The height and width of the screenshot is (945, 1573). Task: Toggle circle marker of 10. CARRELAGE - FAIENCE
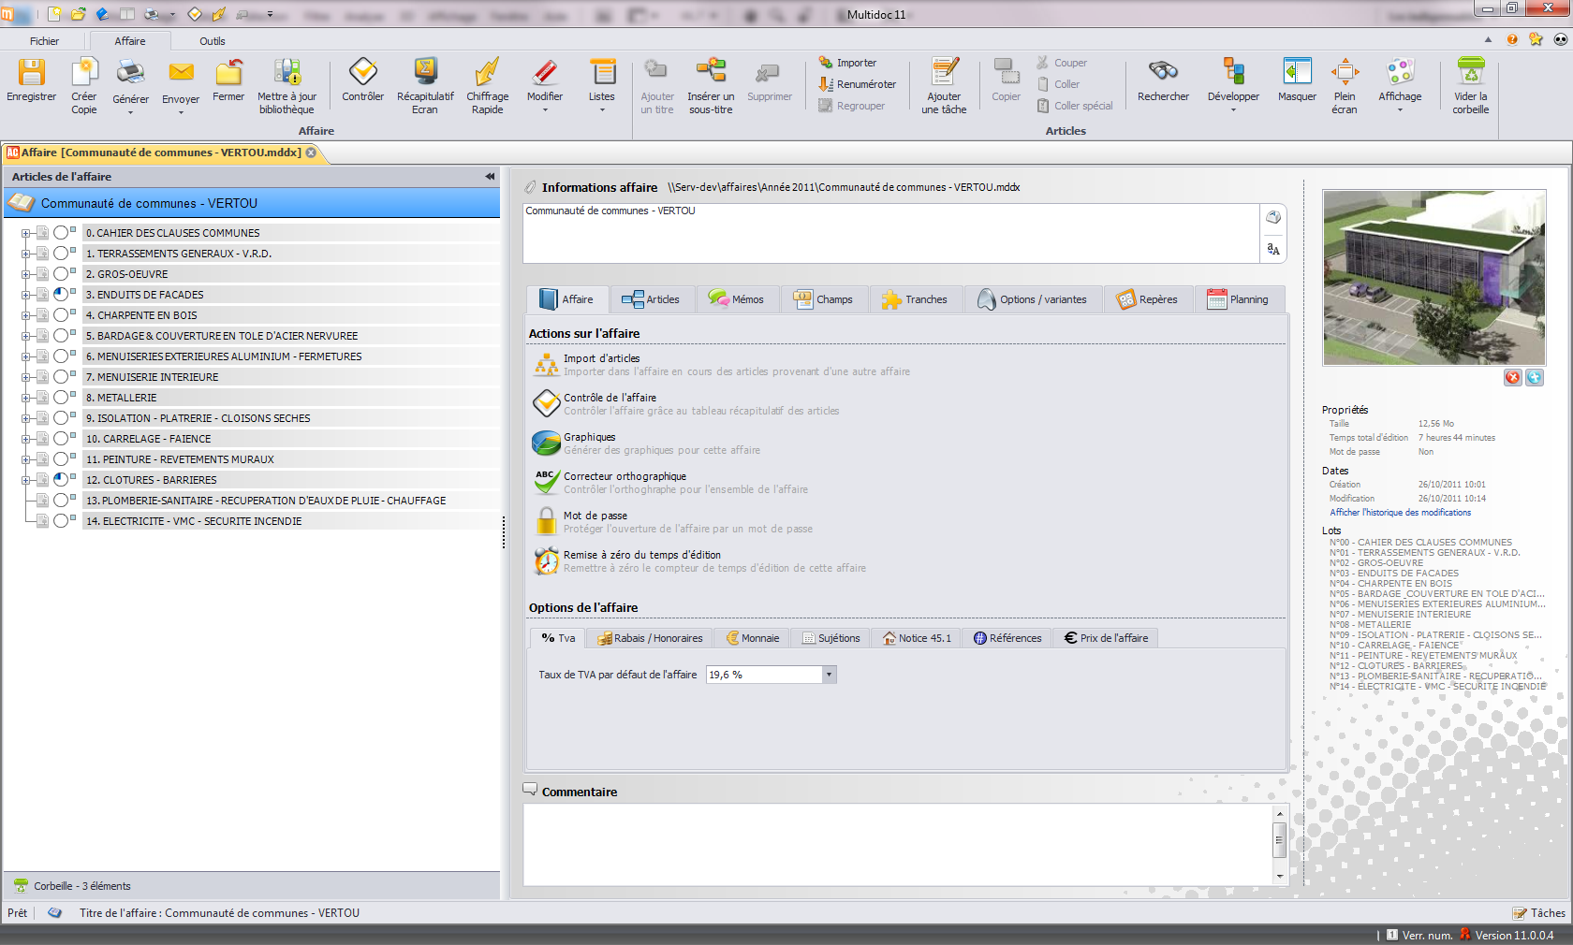[61, 438]
